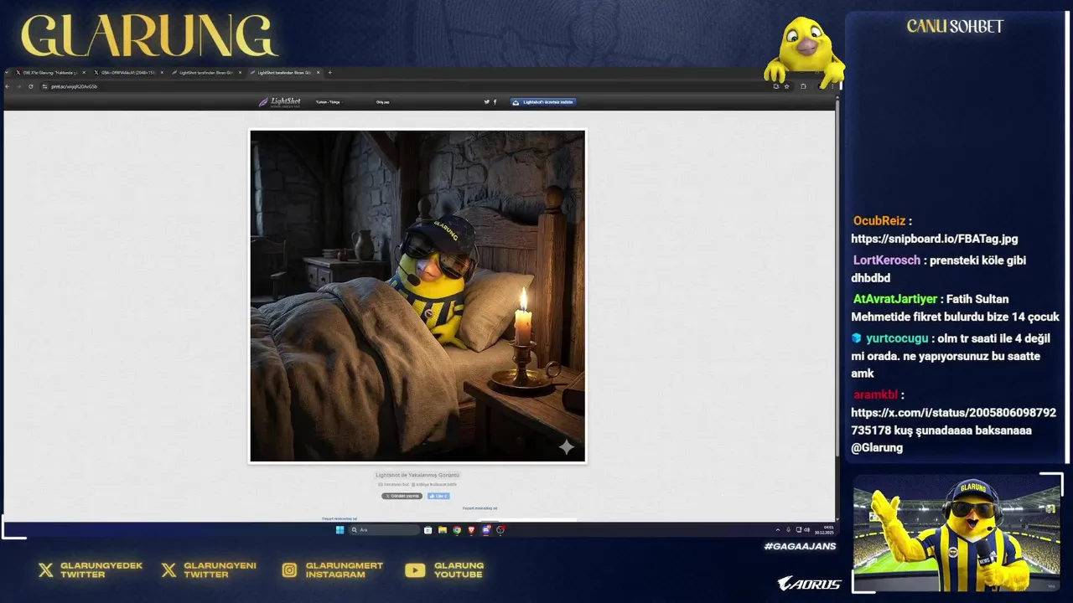
Task: Select the third LightShot tab, left of the active one
Action: pos(205,73)
